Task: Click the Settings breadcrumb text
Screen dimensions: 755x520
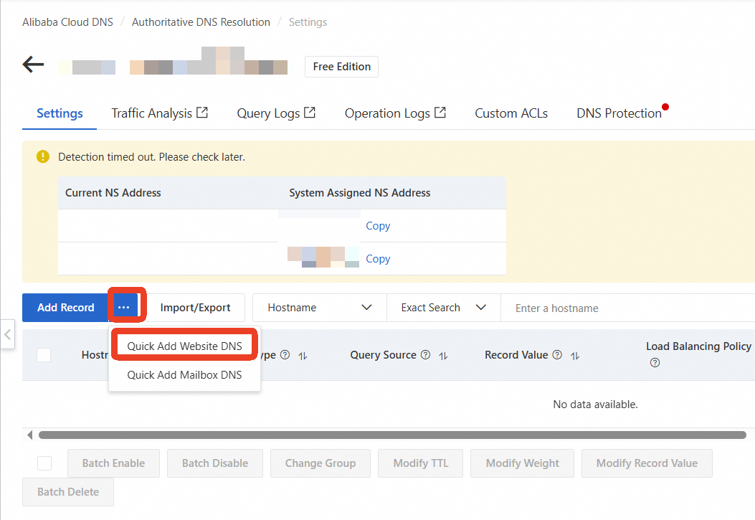Action: coord(308,22)
